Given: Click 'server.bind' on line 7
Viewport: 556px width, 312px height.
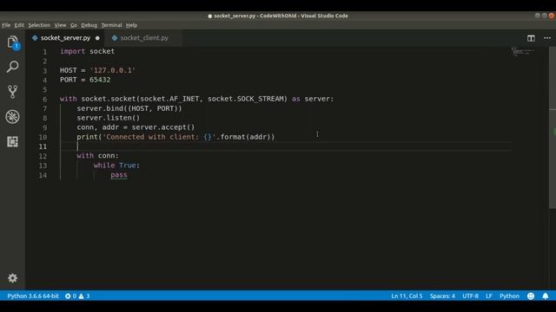Looking at the screenshot, I should pos(99,108).
